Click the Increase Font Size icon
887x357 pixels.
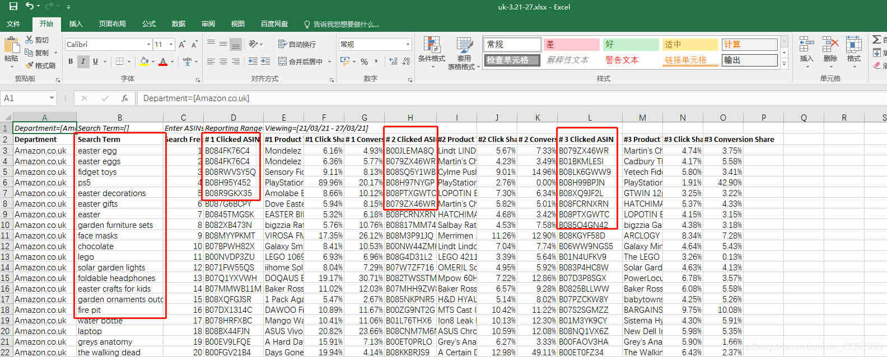pyautogui.click(x=181, y=45)
